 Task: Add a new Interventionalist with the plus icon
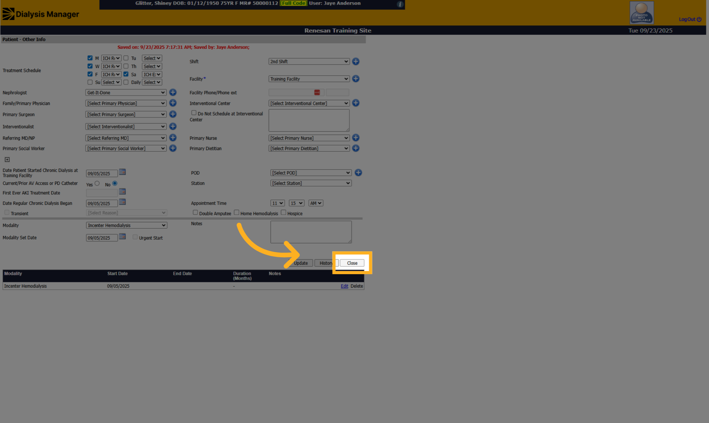click(x=173, y=126)
